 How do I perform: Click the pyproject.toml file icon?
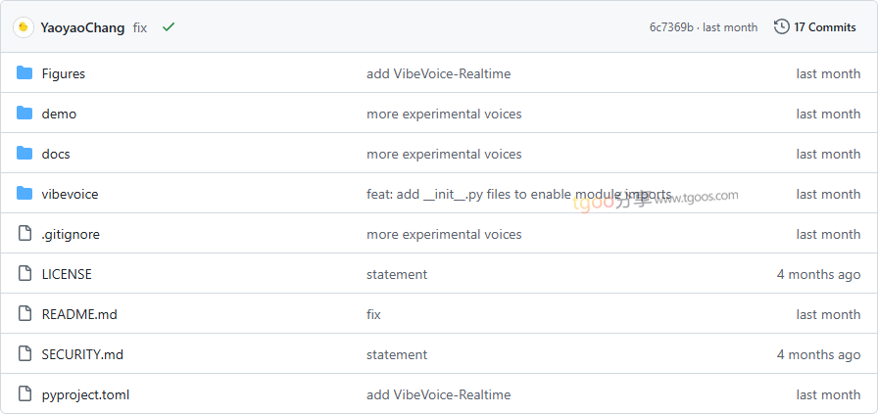24,394
